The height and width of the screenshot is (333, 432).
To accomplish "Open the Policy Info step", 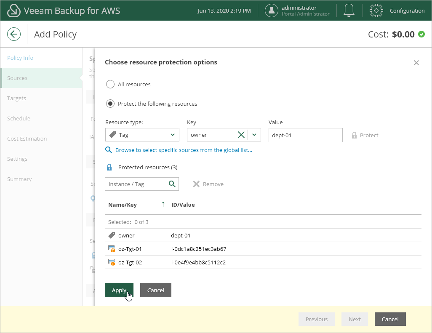I will [x=41, y=58].
